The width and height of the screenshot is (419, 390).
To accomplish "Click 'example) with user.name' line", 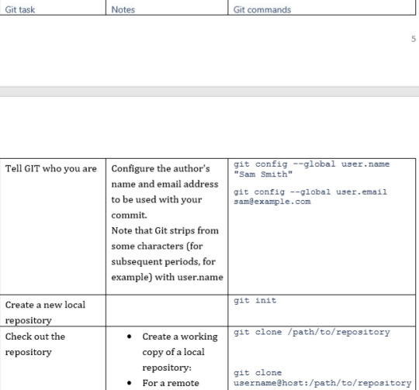I will [167, 277].
